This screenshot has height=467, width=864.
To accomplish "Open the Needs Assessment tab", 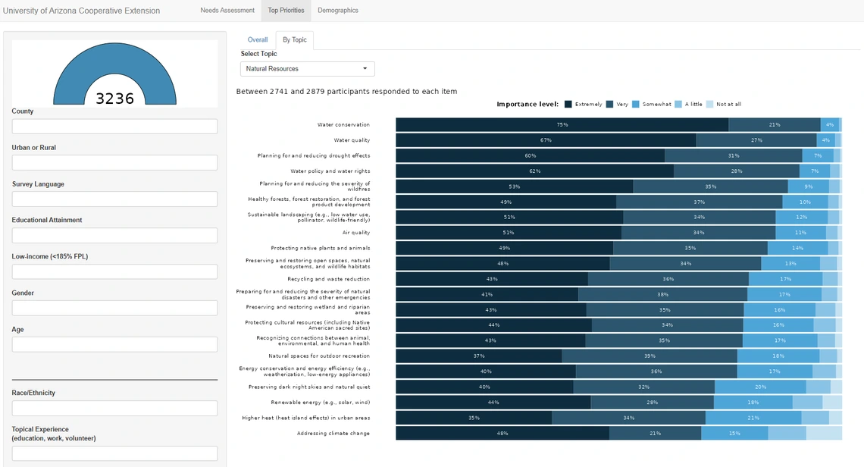I will point(227,11).
